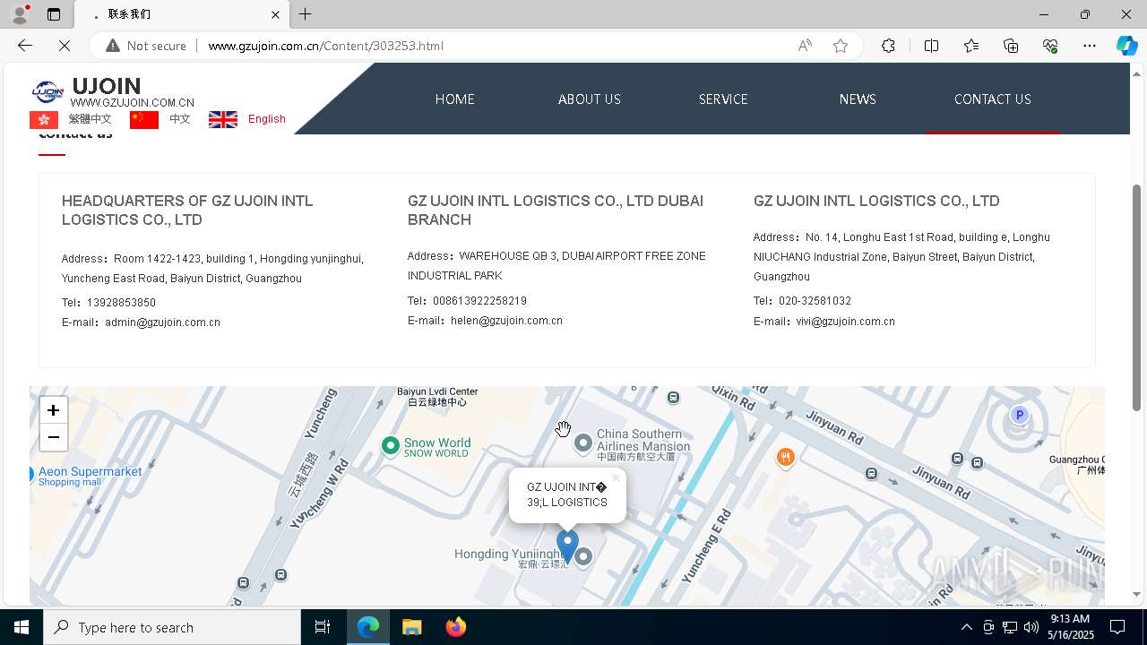Image resolution: width=1147 pixels, height=645 pixels.
Task: Click the UJOIN logo
Action: tap(48, 91)
